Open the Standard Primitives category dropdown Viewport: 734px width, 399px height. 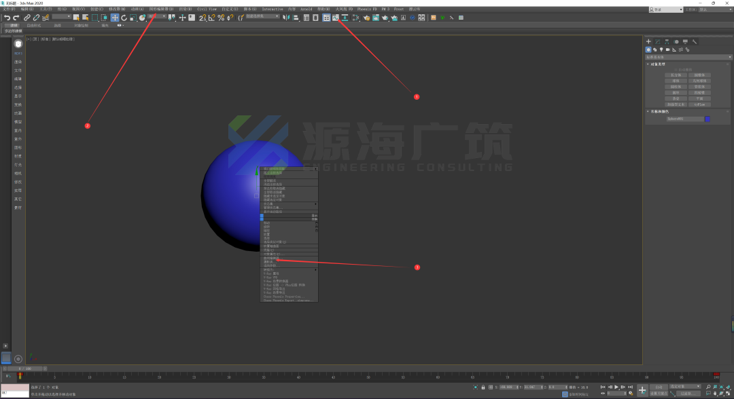click(x=688, y=57)
